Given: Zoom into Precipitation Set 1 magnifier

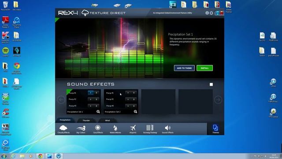Looking at the screenshot, I should tap(98, 112).
